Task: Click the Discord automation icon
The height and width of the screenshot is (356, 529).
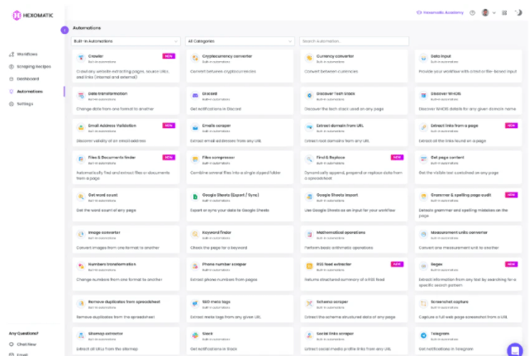Action: (x=194, y=93)
